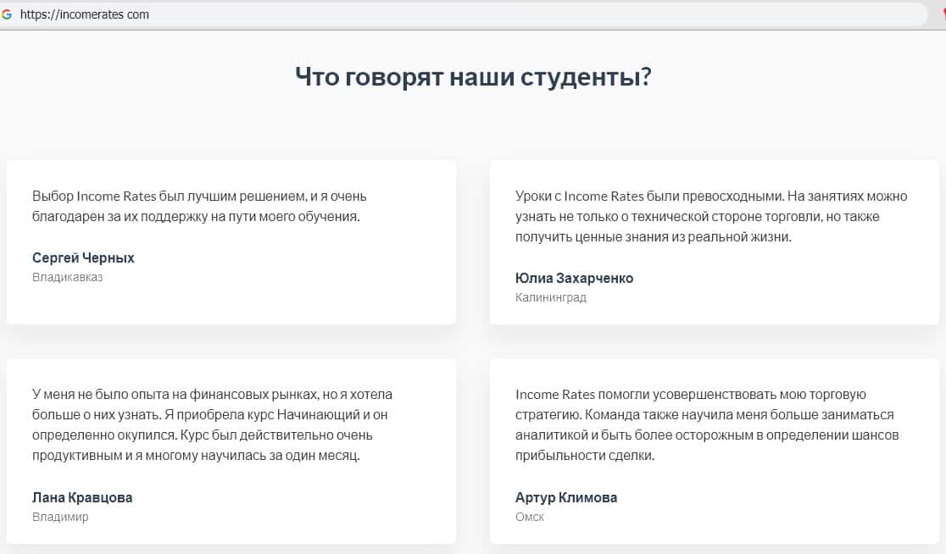Select the name Лана Кравцова
Screen dimensions: 946x554
click(82, 497)
